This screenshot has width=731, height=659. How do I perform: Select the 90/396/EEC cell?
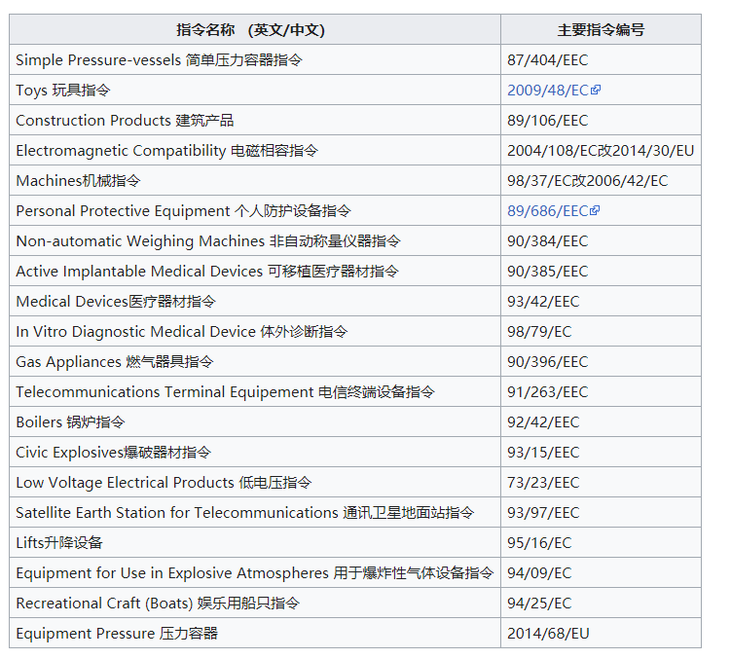(x=601, y=361)
